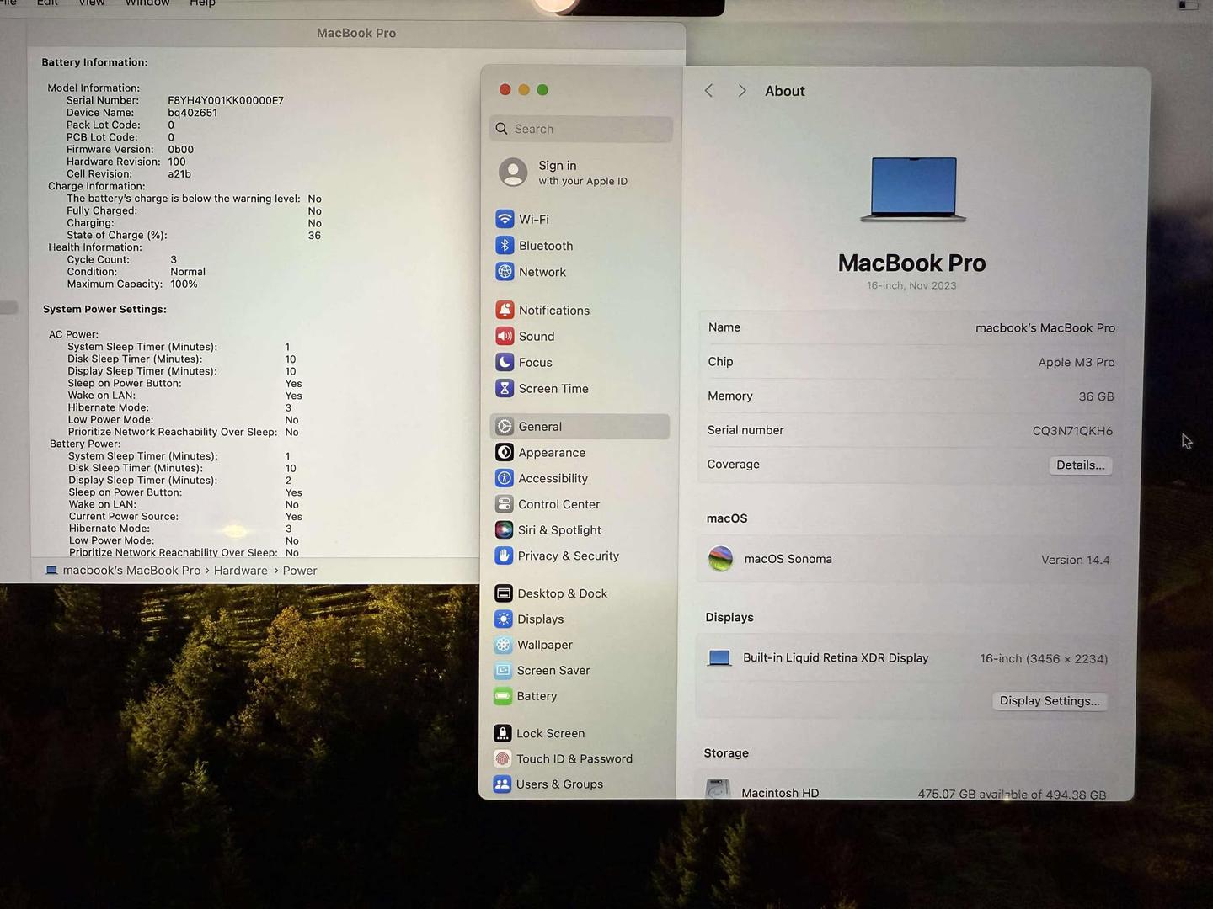Click the General gear icon in sidebar

coord(505,426)
